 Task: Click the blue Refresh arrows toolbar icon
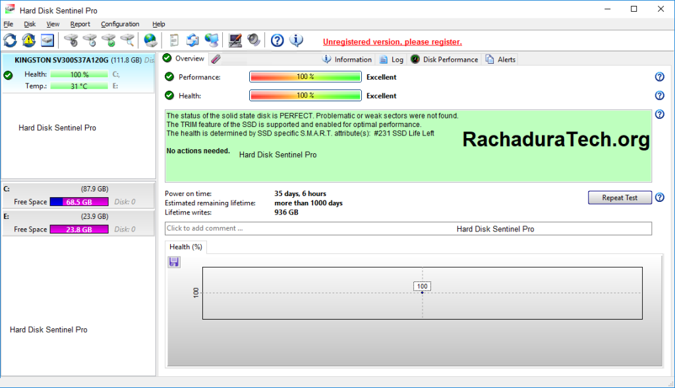click(x=10, y=41)
